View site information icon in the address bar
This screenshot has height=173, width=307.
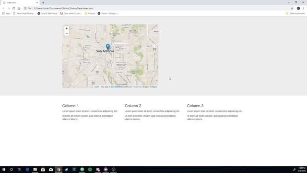(25, 8)
